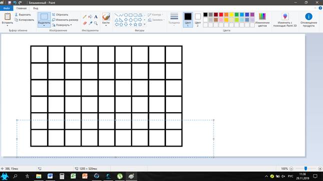
Task: Select the Fill with color bucket tool
Action: 90,17
